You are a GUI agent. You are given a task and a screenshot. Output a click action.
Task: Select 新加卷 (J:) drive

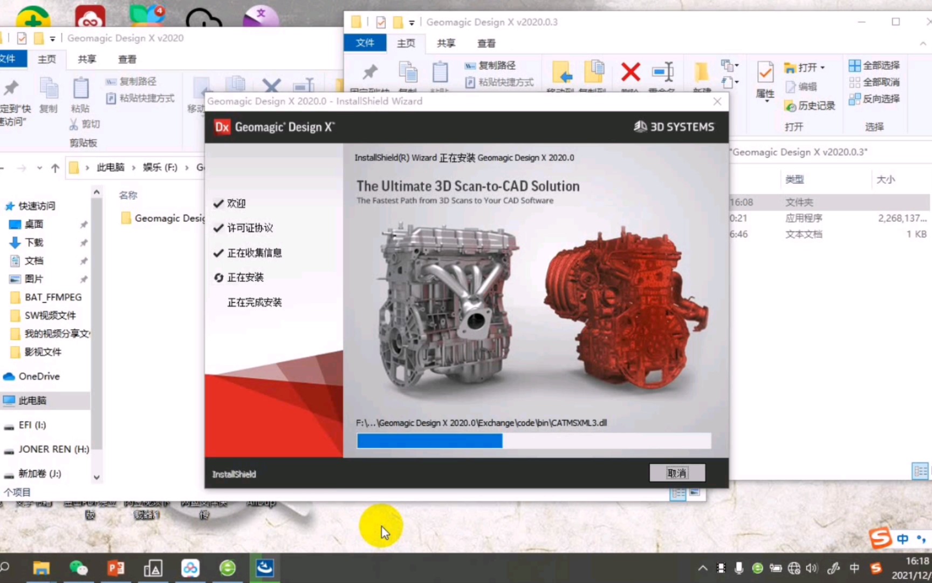[x=39, y=473]
